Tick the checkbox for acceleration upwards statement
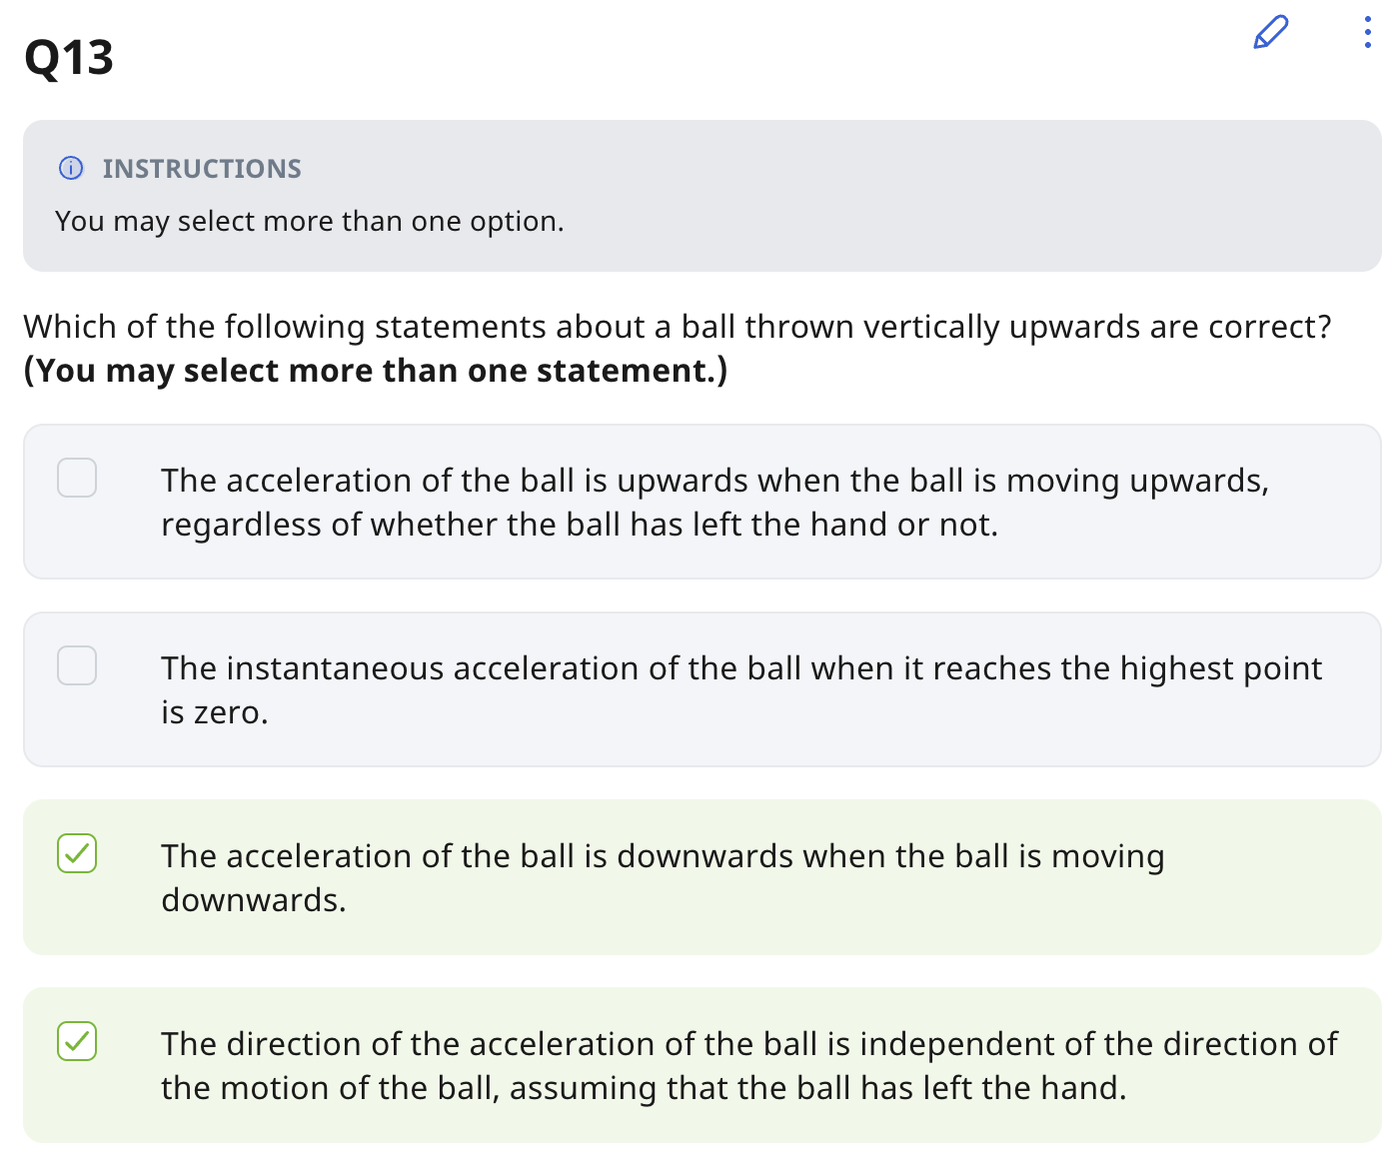 pos(77,478)
